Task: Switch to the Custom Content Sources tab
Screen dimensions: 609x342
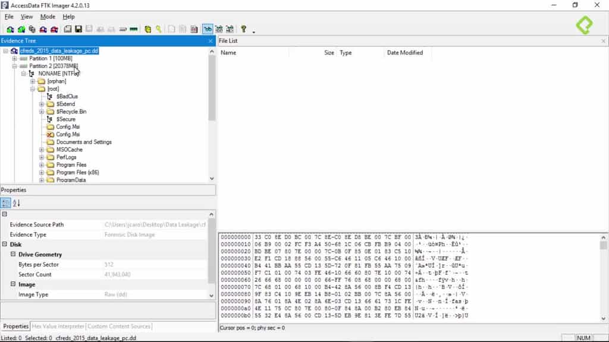Action: click(x=119, y=327)
